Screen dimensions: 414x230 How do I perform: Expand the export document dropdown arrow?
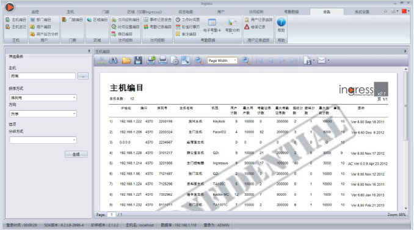314,61
